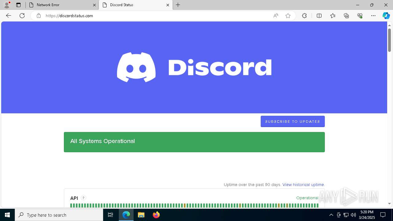393x221 pixels.
Task: Click the Discord logo banner
Action: 194,67
